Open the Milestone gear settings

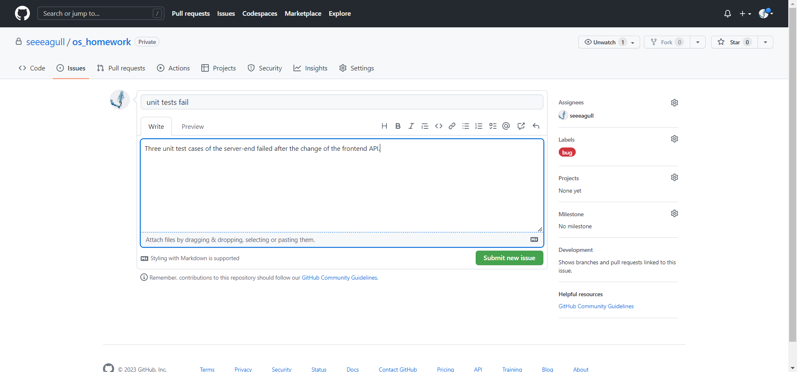[x=675, y=213]
